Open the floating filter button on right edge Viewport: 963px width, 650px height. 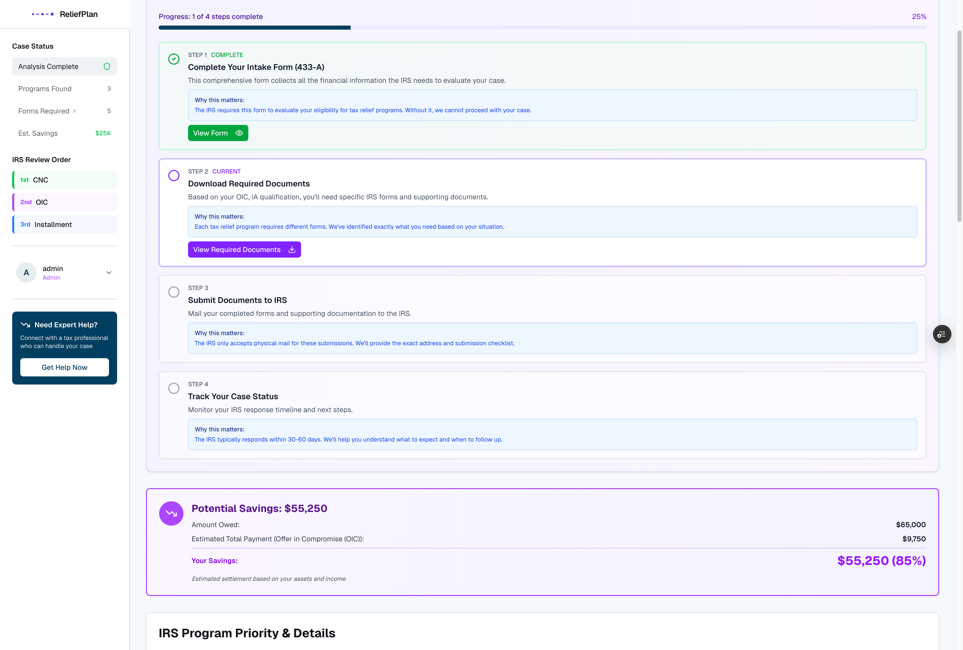click(x=942, y=334)
